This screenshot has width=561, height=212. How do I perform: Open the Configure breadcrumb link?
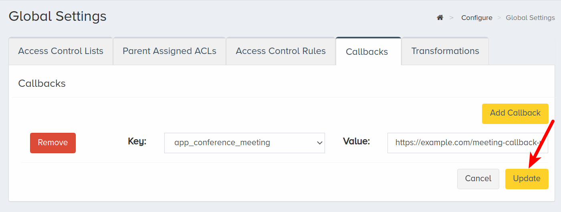click(x=477, y=18)
